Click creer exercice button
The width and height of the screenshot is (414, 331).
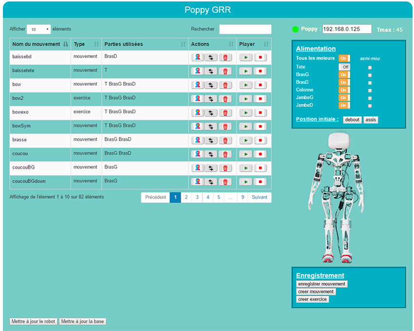[312, 299]
